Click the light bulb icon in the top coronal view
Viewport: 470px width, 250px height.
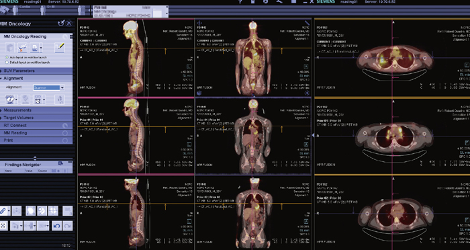(307, 93)
